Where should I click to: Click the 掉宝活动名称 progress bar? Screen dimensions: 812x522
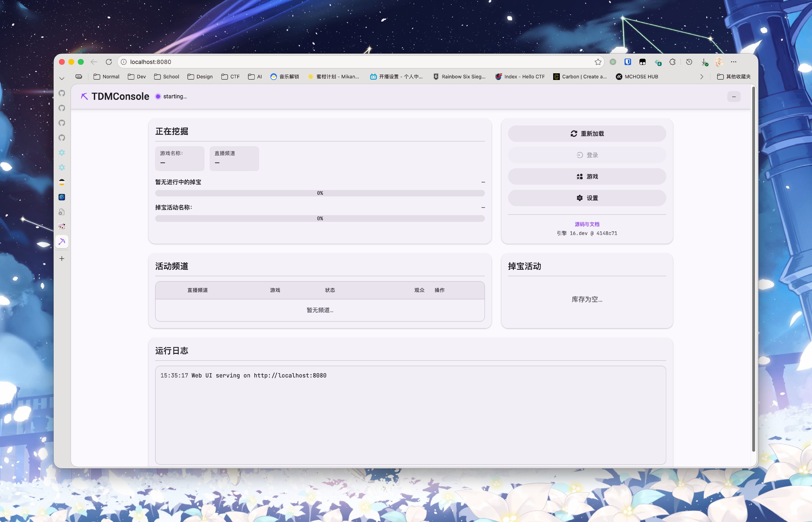coord(320,218)
